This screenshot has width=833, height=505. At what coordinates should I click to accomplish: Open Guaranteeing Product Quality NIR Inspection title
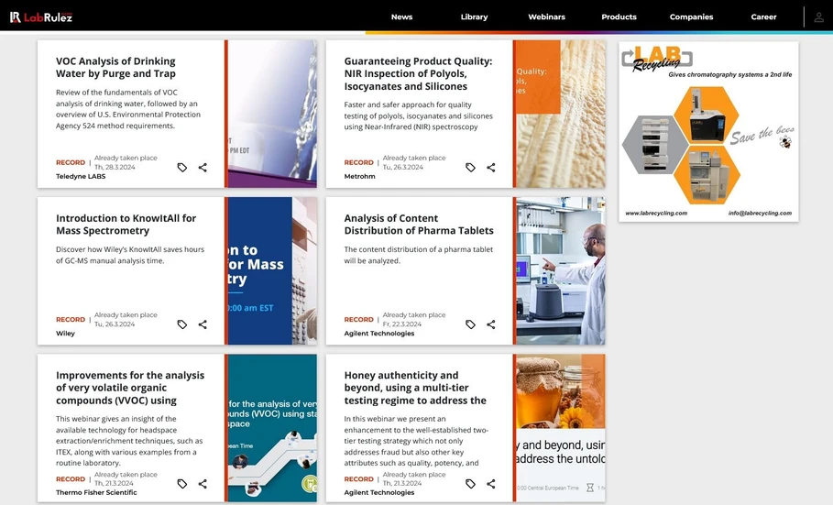(x=418, y=74)
